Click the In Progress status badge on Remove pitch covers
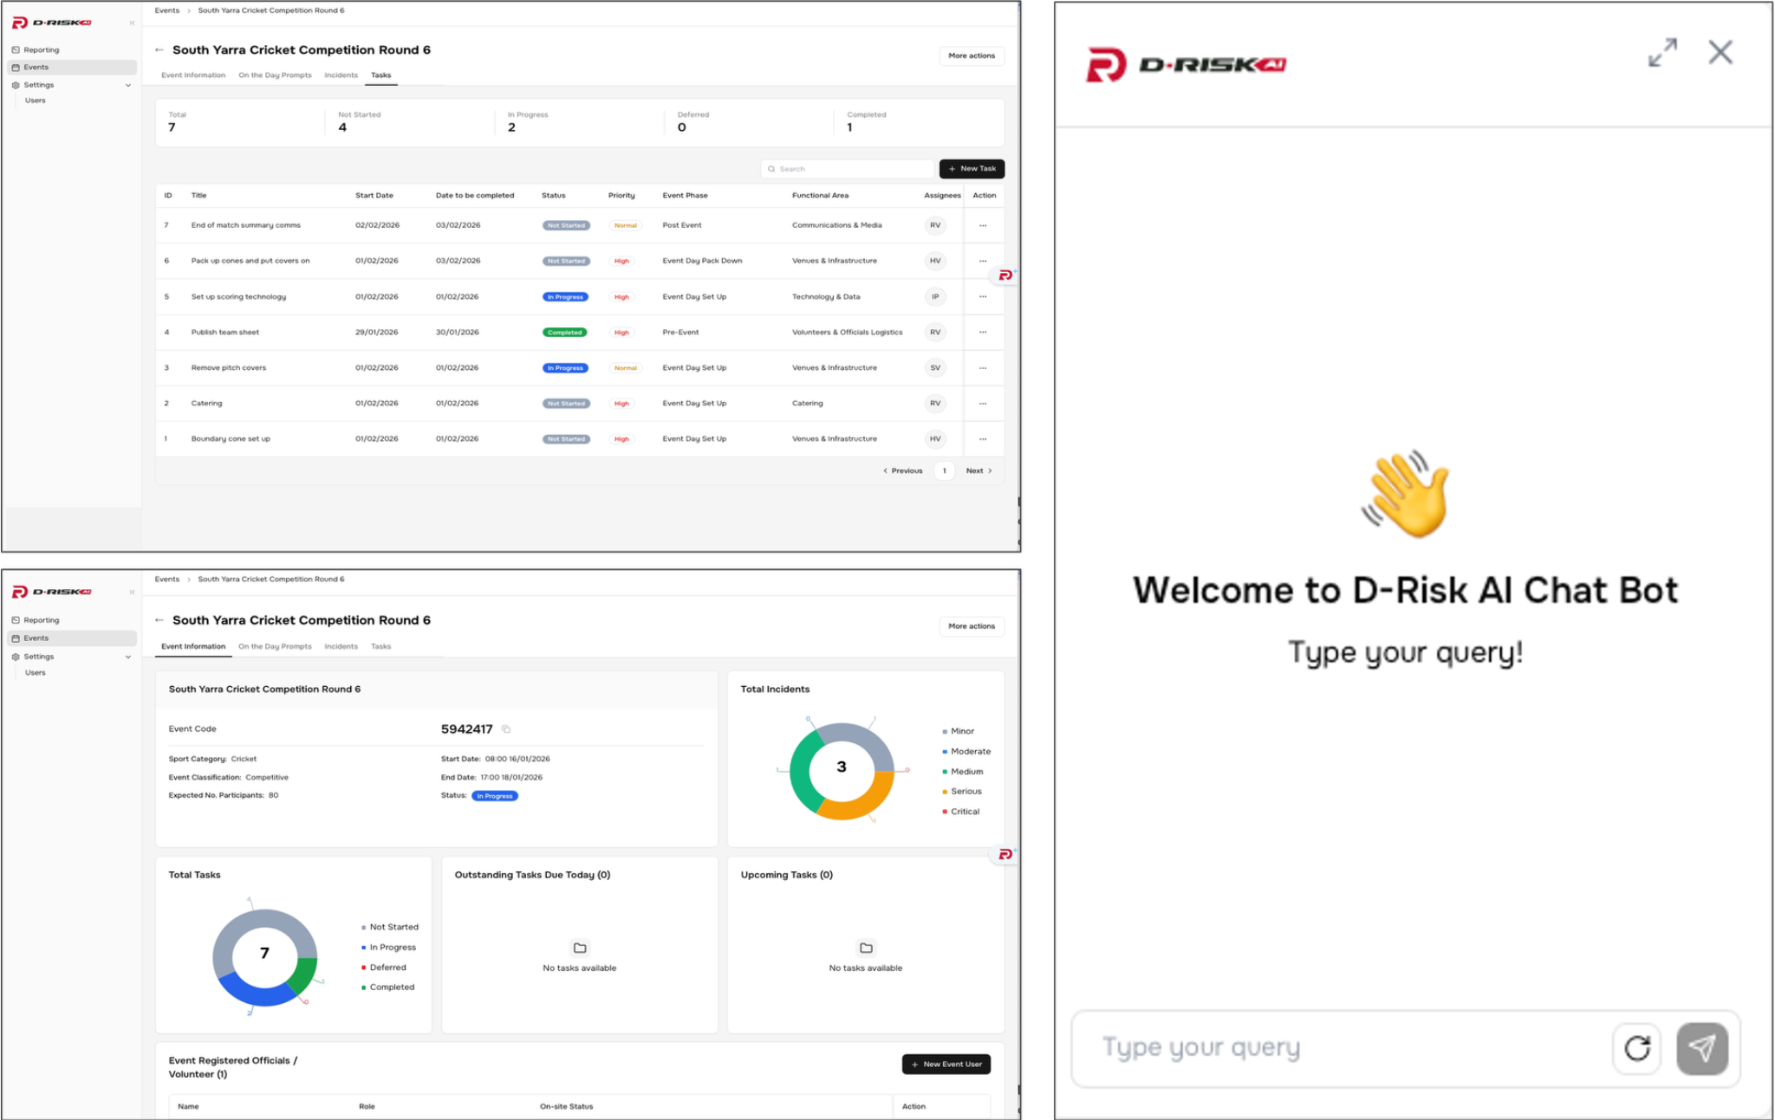 (x=565, y=368)
